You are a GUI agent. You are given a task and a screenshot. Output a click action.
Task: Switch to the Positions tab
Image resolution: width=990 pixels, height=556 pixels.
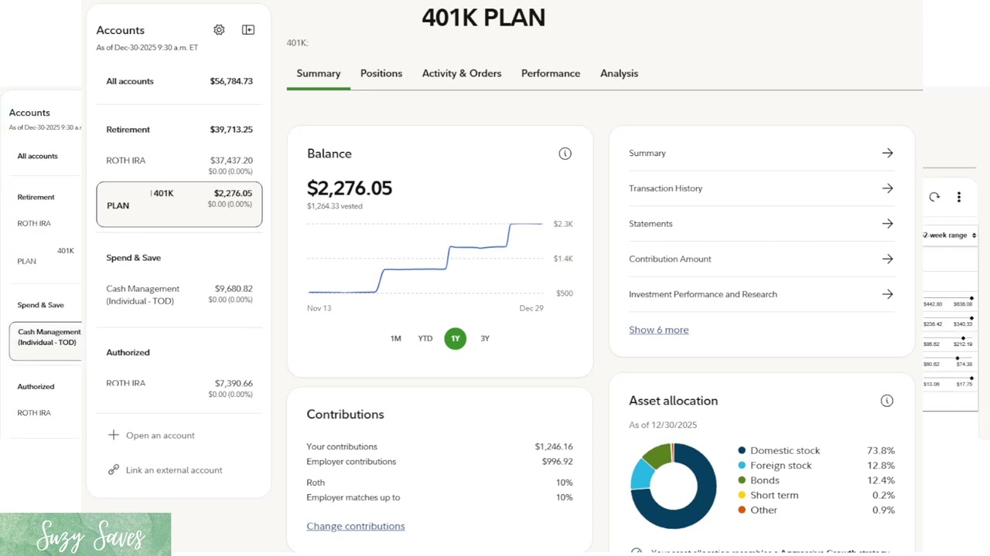(x=381, y=73)
